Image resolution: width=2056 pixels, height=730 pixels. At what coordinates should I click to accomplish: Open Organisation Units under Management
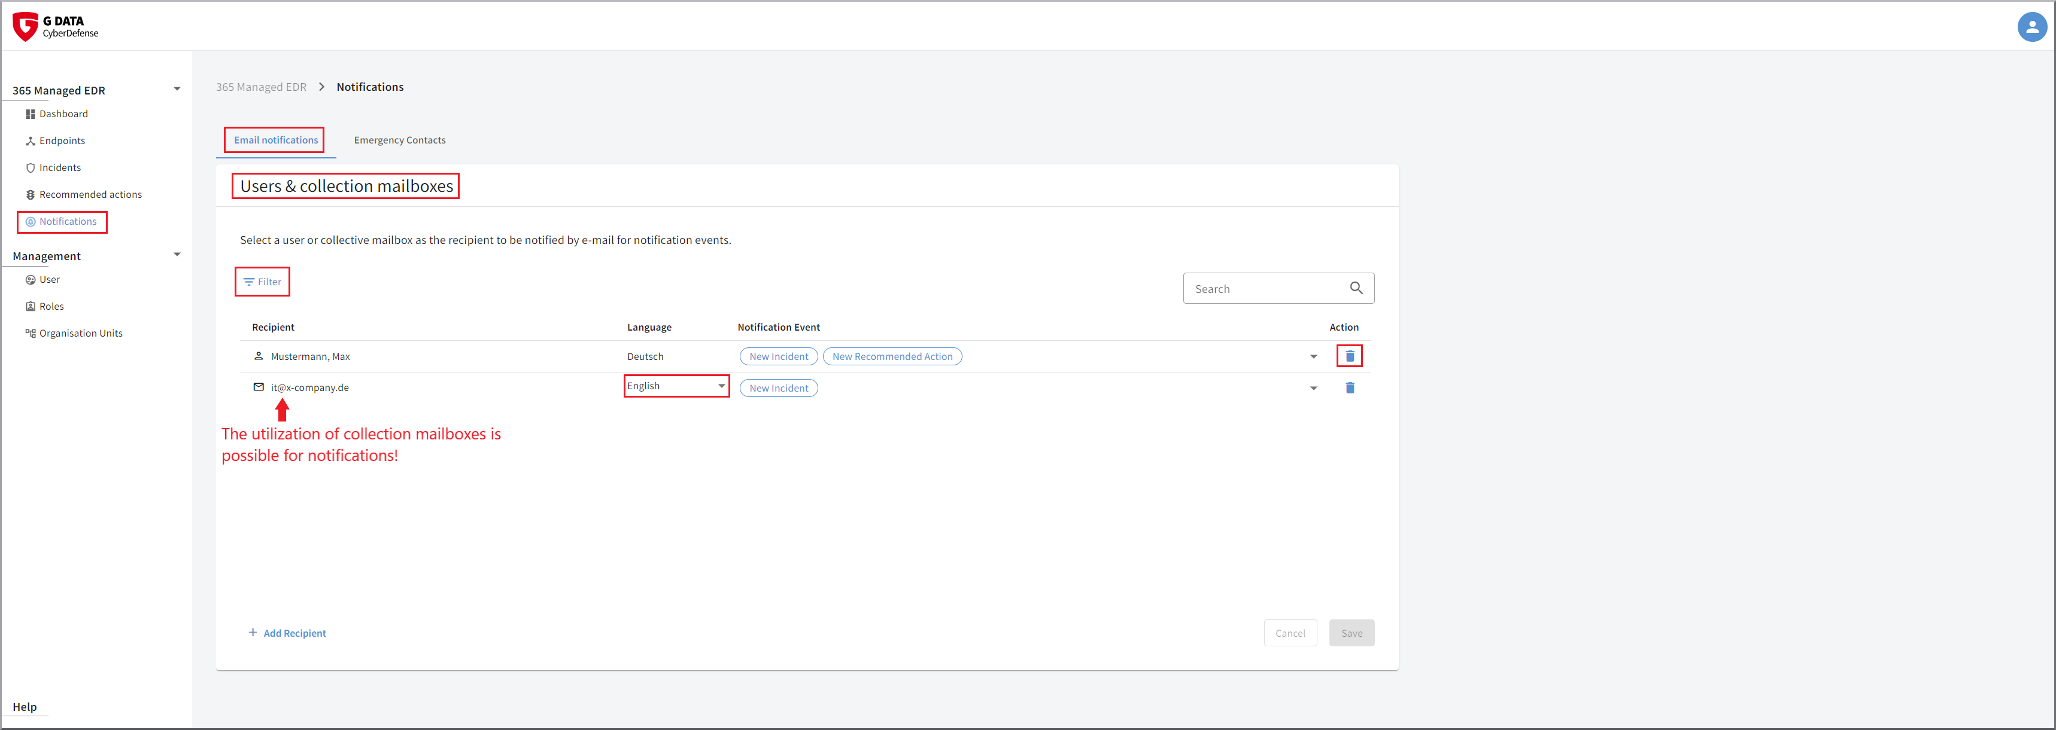[x=81, y=333]
